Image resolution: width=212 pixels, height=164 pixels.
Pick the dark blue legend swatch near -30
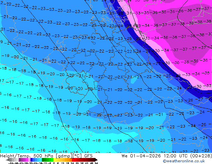pyautogui.click(x=31, y=160)
